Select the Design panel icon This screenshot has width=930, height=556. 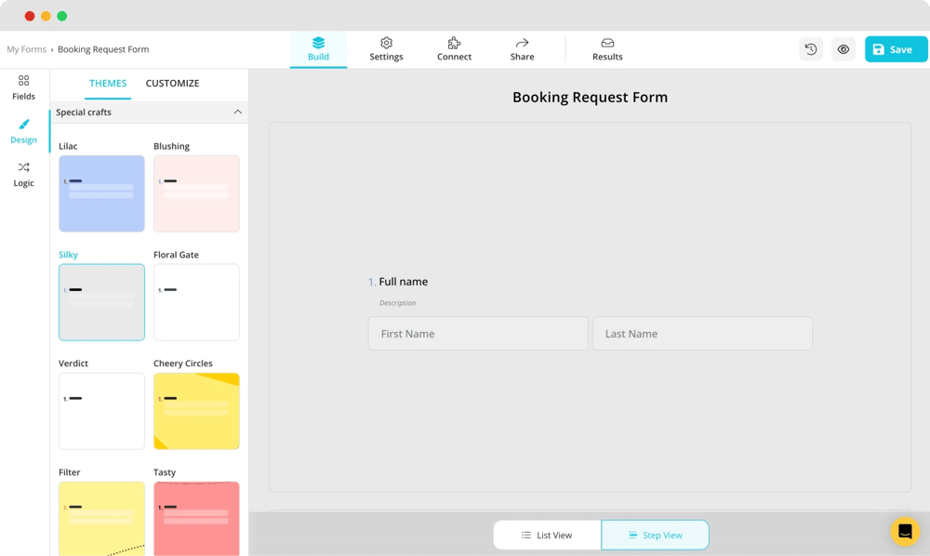[x=23, y=131]
